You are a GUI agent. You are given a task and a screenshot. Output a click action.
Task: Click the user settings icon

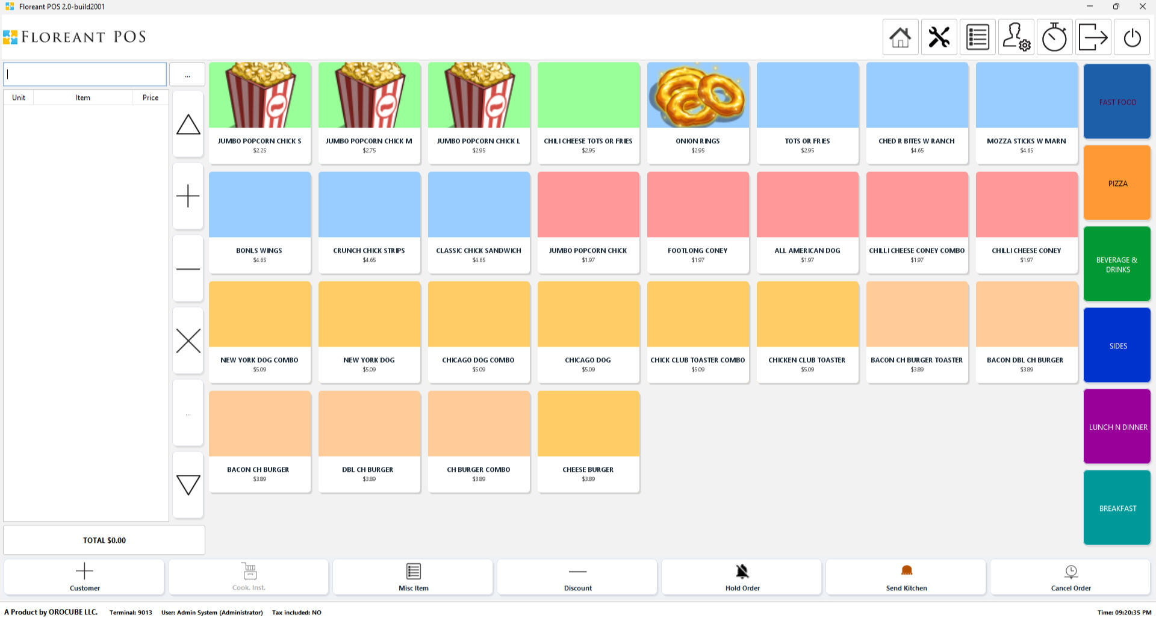coord(1016,37)
